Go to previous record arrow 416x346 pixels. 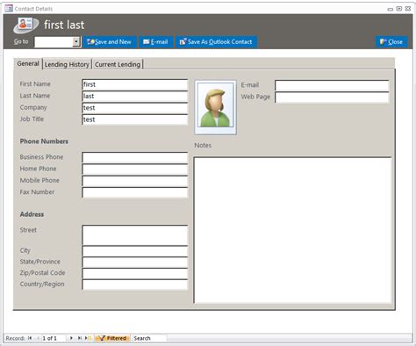tap(38, 338)
